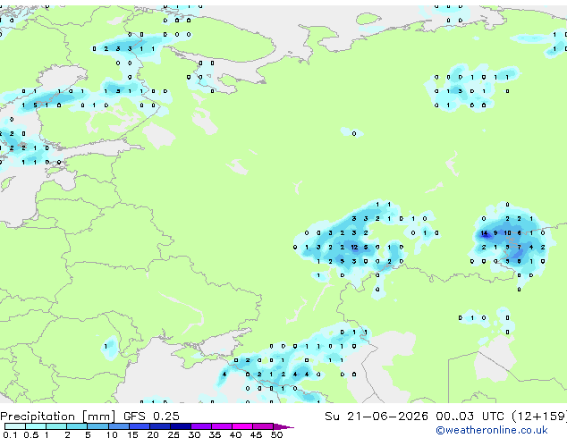567x438 pixels.
Task: Click the legend label '50'
Action: 276,434
